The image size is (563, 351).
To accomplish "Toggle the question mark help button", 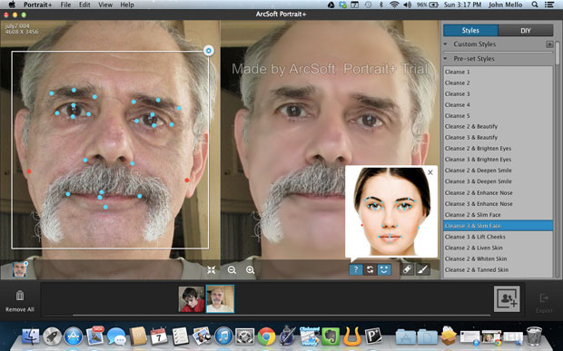I will point(355,269).
